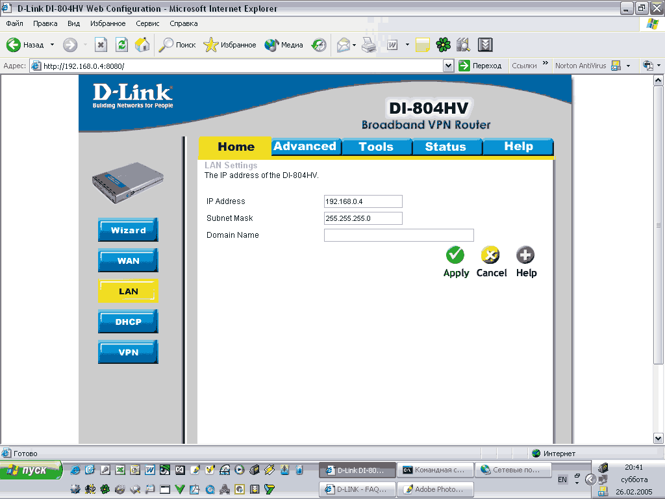Click the Mail envelope icon
The image size is (665, 499).
click(344, 45)
